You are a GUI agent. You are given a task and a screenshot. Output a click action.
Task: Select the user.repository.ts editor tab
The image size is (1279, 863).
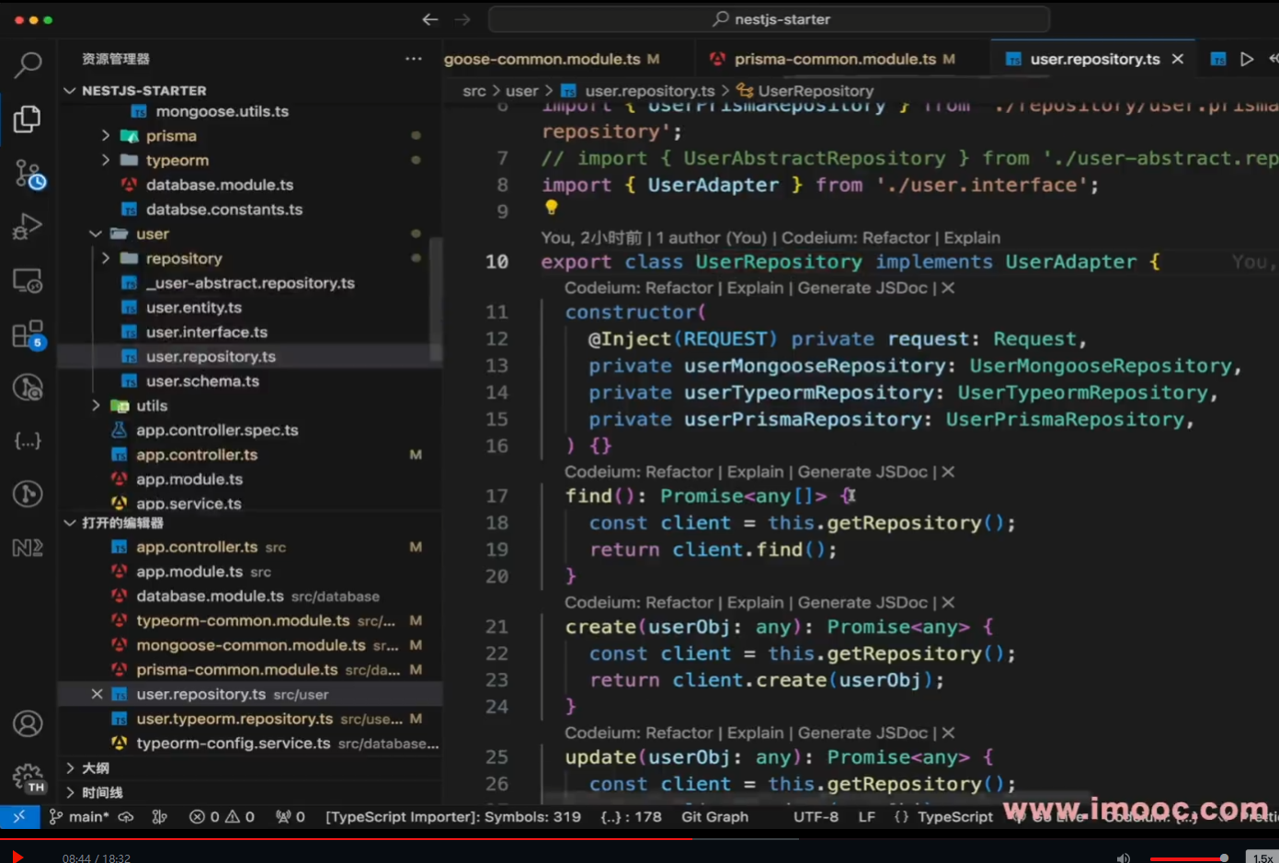coord(1094,59)
